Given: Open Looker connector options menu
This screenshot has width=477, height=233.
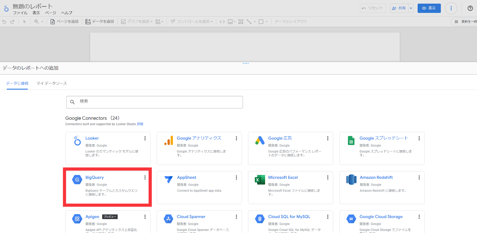Looking at the screenshot, I should pos(145,138).
